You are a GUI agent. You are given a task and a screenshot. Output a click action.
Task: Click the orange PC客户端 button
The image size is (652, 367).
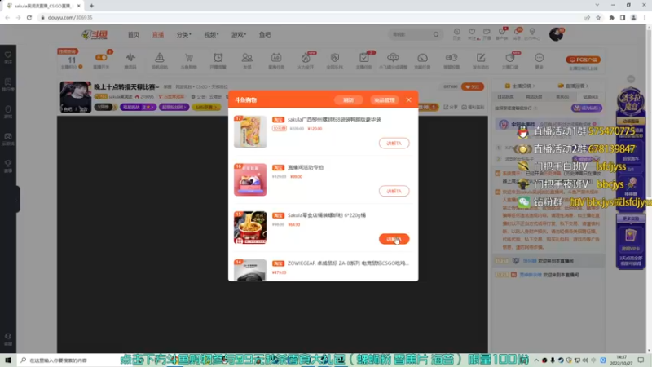click(x=583, y=60)
